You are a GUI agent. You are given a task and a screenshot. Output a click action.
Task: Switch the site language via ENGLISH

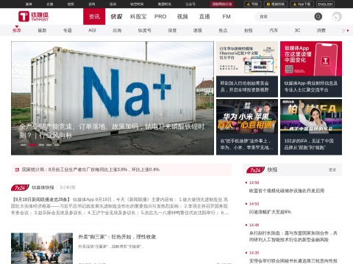325,4
